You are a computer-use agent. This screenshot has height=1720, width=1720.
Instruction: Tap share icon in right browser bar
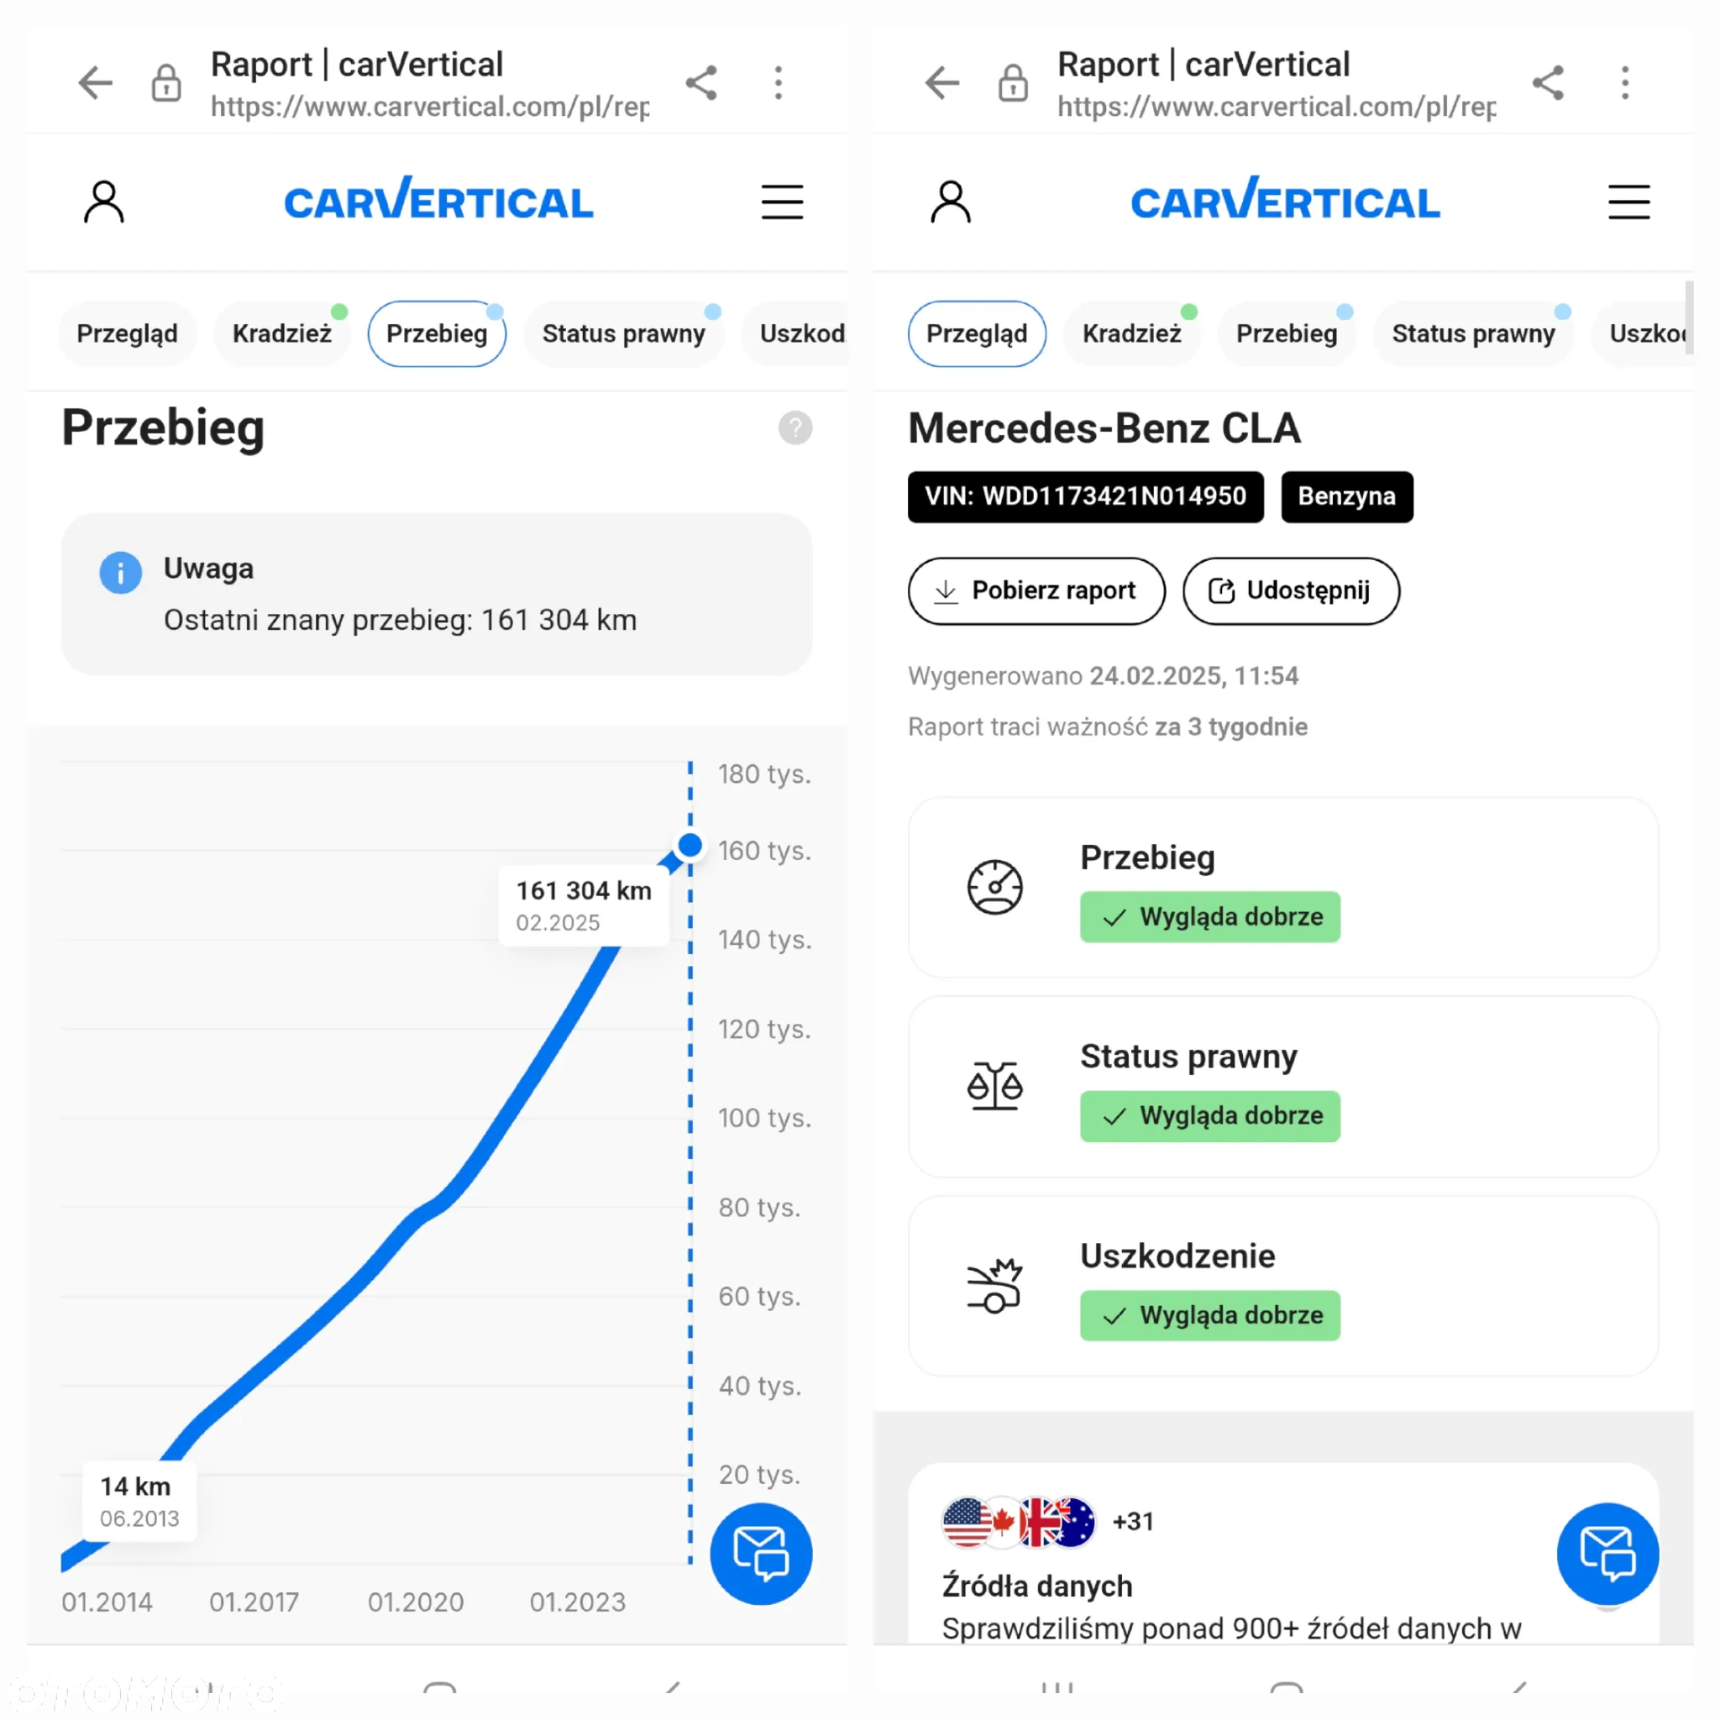[1548, 83]
